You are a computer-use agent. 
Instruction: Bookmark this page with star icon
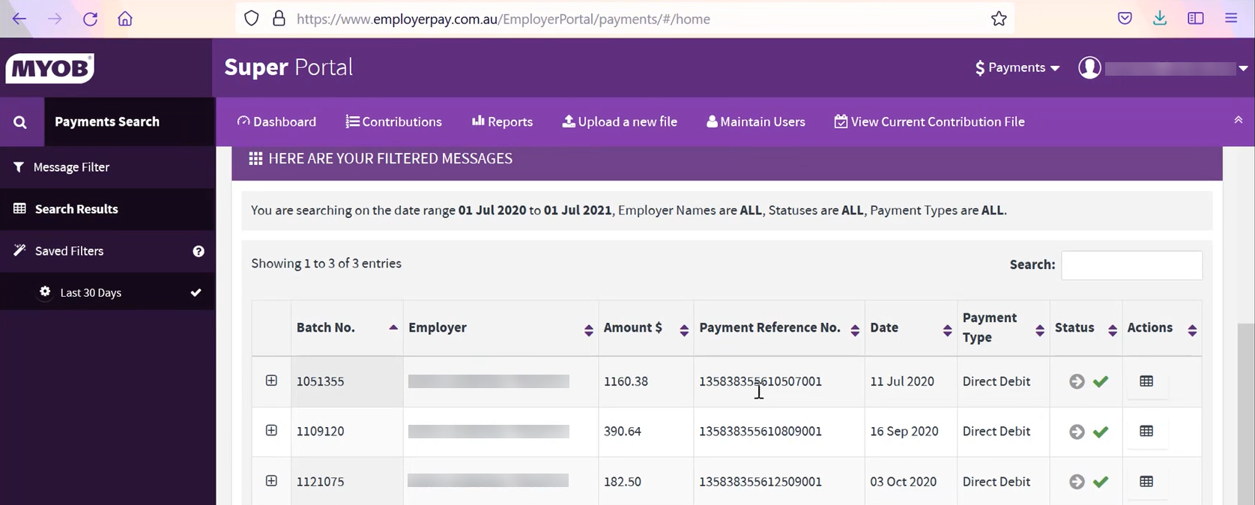coord(998,19)
